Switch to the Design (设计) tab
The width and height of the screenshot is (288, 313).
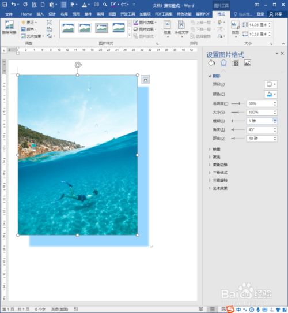[x=52, y=14]
